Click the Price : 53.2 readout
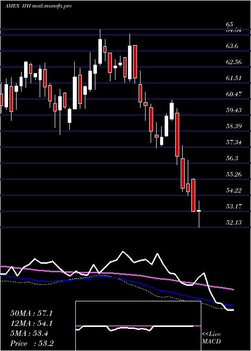The image size is (251, 351). (x=31, y=343)
